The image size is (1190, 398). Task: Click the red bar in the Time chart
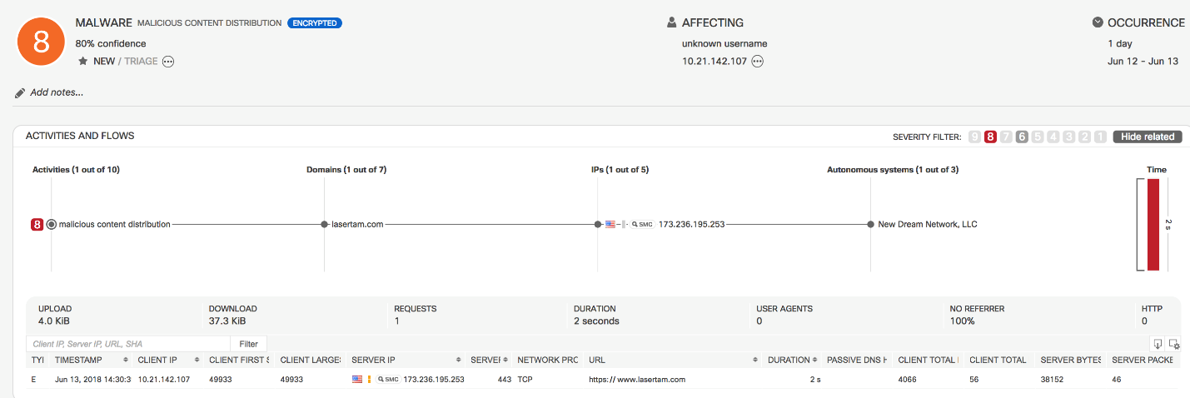(1153, 224)
